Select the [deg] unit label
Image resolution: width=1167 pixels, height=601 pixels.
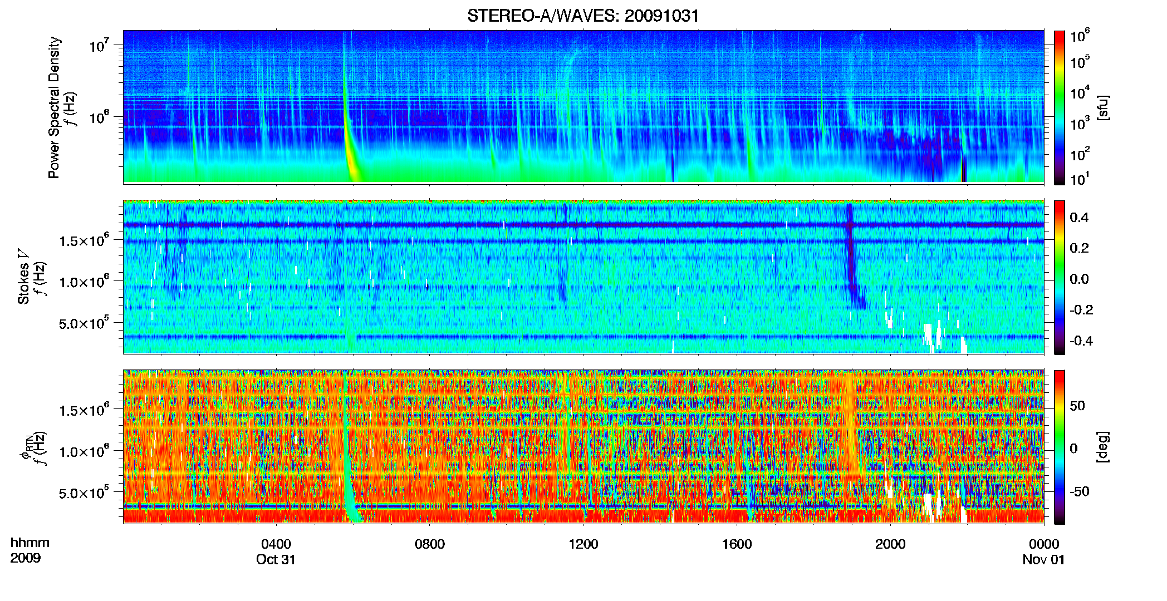1102,446
